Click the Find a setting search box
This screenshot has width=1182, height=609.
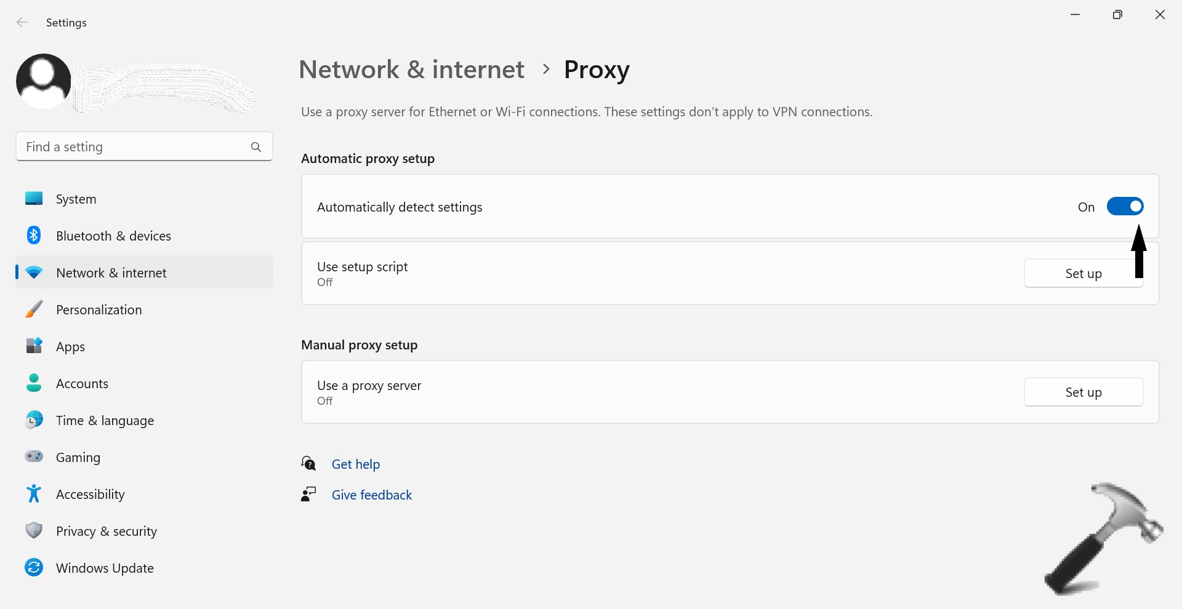tap(132, 147)
